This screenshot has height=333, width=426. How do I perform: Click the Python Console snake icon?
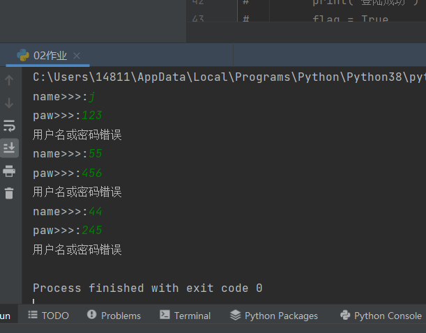point(345,315)
